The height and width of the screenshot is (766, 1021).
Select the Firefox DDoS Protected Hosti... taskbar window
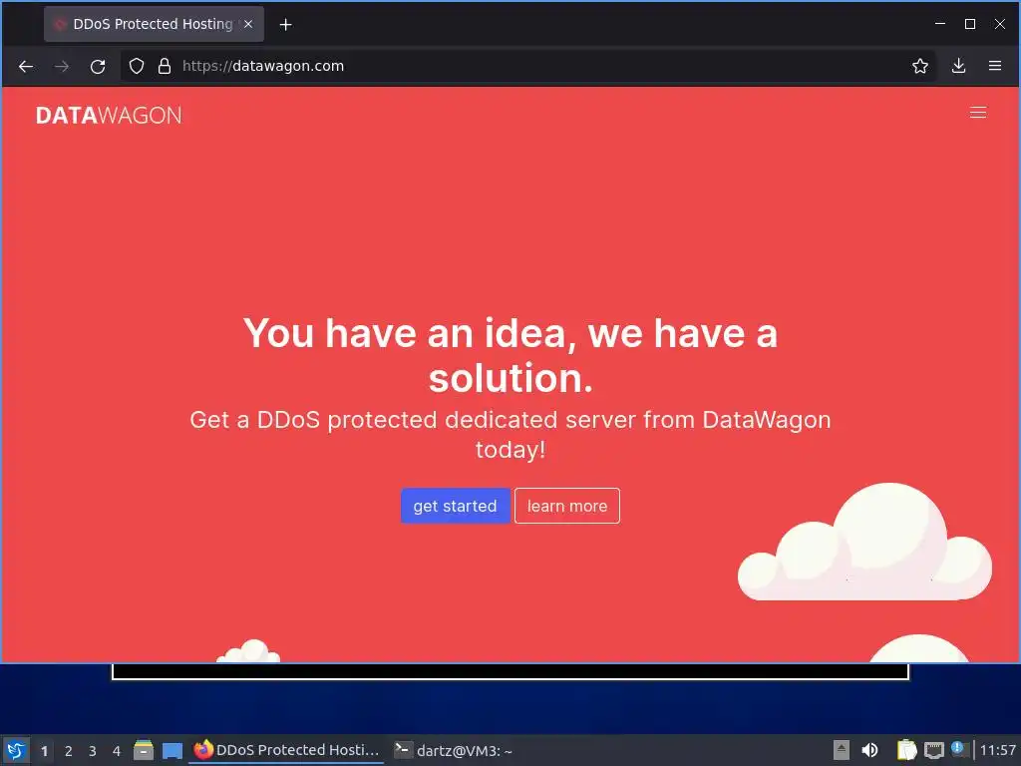click(x=286, y=750)
